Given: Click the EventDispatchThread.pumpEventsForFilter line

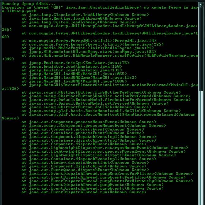Looking at the screenshot, I should tap(104, 177).
